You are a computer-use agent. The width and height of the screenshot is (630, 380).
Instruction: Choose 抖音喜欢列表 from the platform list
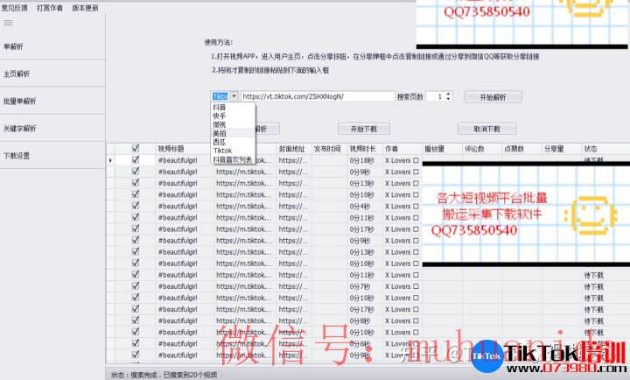point(233,159)
